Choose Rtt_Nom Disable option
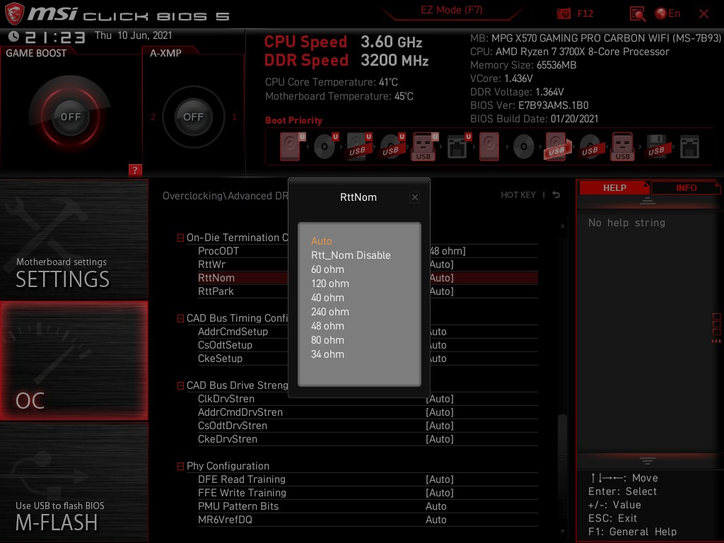 pyautogui.click(x=351, y=255)
